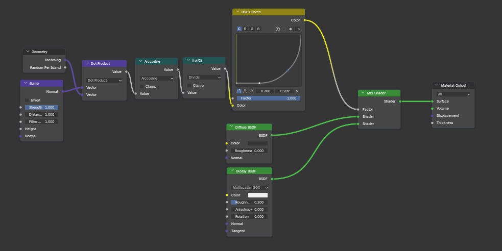Select the Dot Product node header
This screenshot has width=502, height=251.
pyautogui.click(x=104, y=63)
